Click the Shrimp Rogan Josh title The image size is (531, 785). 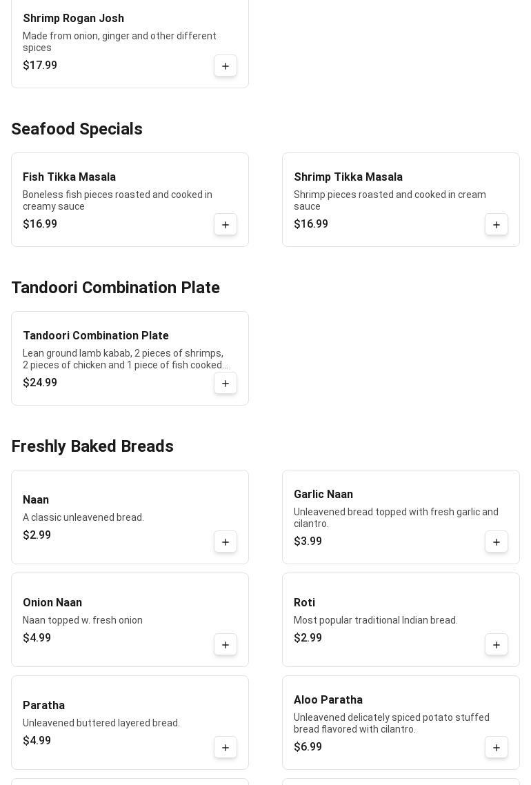(73, 19)
